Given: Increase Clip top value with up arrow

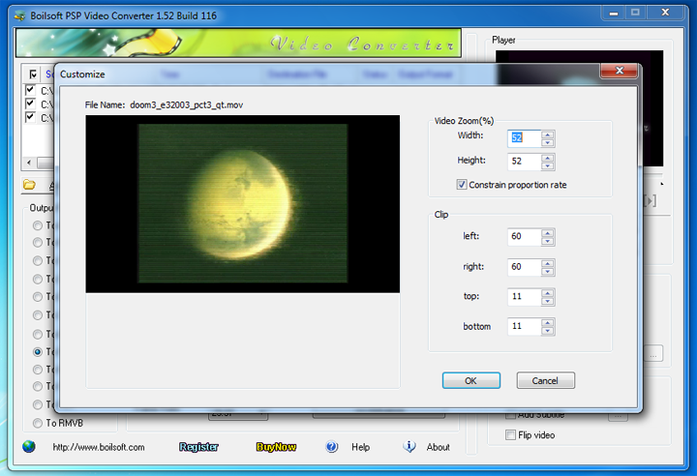Looking at the screenshot, I should (548, 293).
